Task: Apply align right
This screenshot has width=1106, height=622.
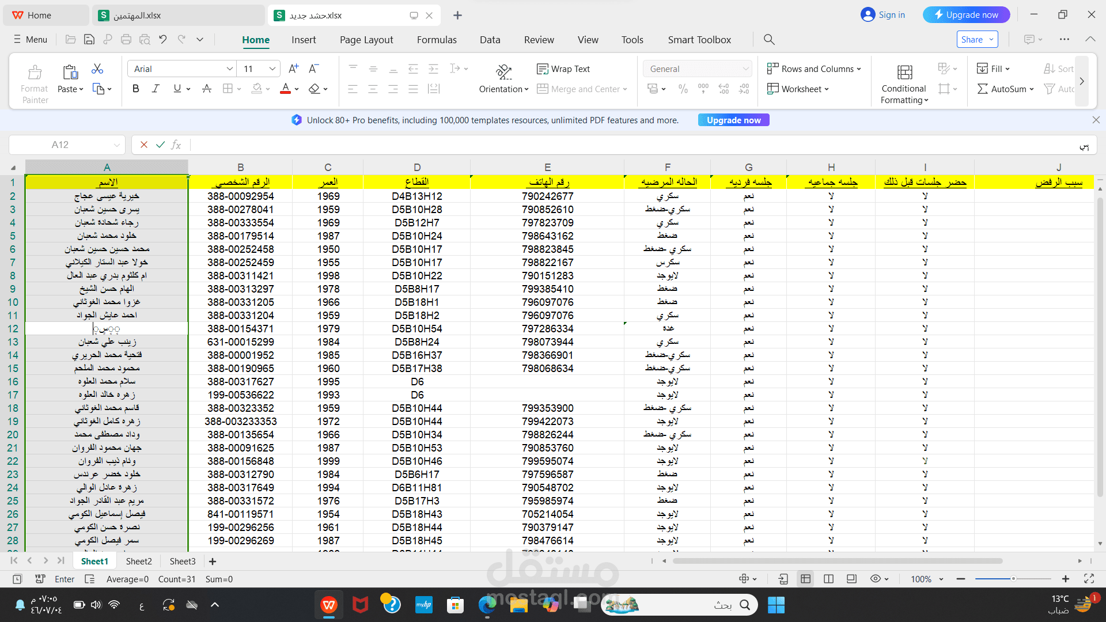Action: click(x=393, y=89)
